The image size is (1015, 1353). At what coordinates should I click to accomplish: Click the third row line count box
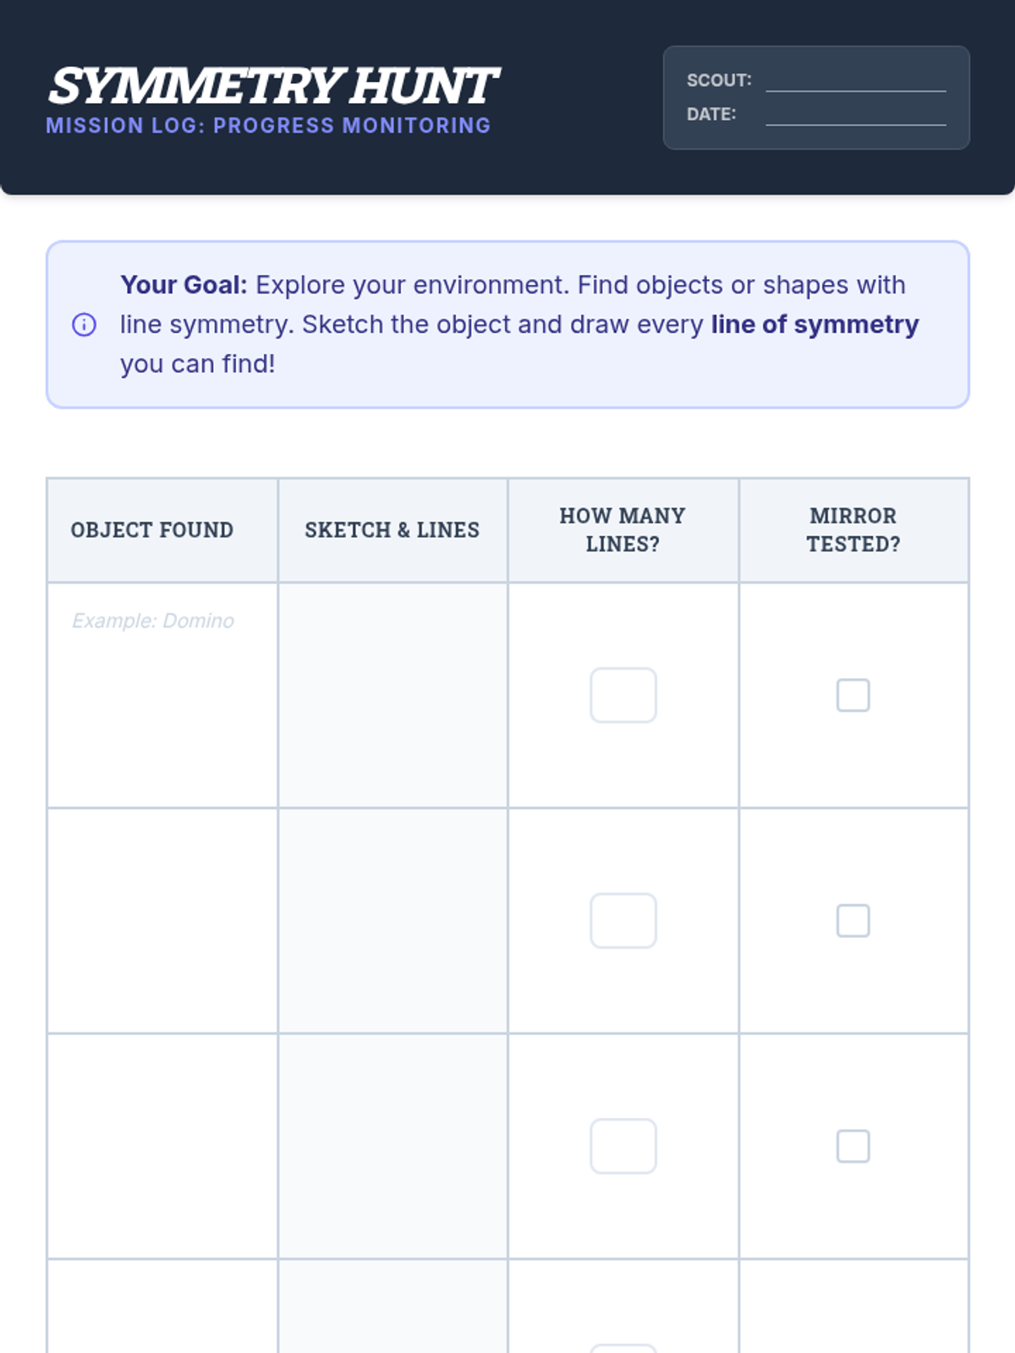623,1146
